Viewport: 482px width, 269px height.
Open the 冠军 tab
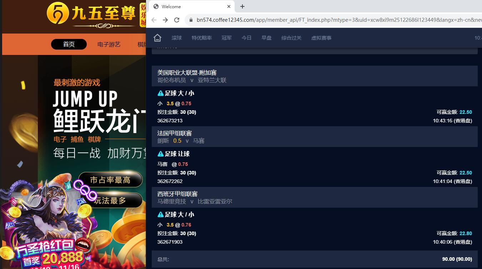point(227,38)
